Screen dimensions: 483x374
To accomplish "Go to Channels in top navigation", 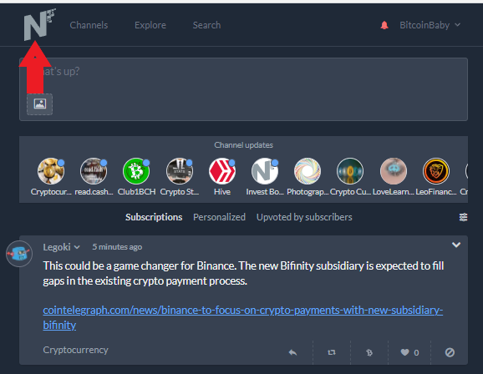I will [89, 25].
